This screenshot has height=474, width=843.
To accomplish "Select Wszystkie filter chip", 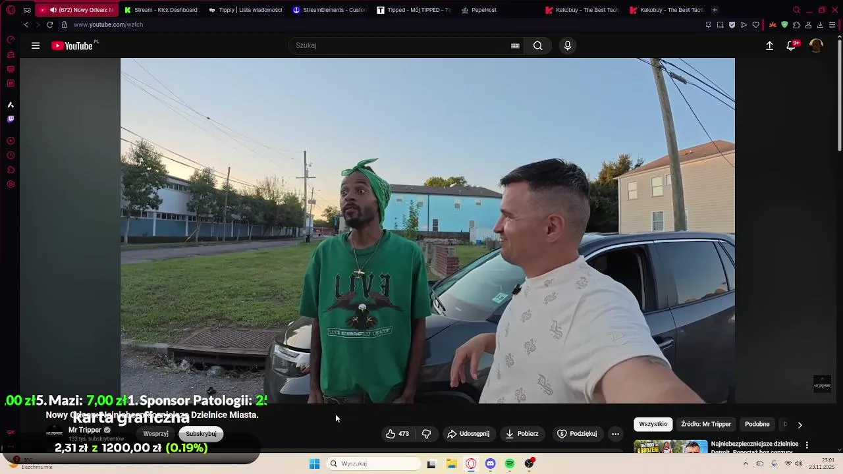I will click(x=653, y=424).
